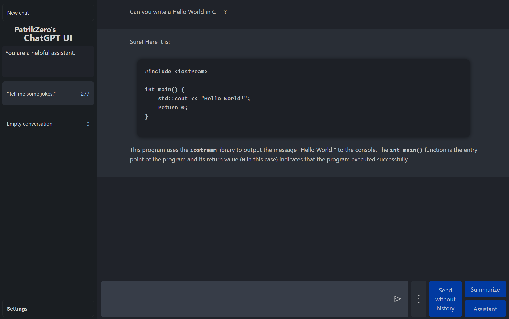Click the iostream text in the explanation paragraph
Image resolution: width=509 pixels, height=319 pixels.
click(x=203, y=150)
